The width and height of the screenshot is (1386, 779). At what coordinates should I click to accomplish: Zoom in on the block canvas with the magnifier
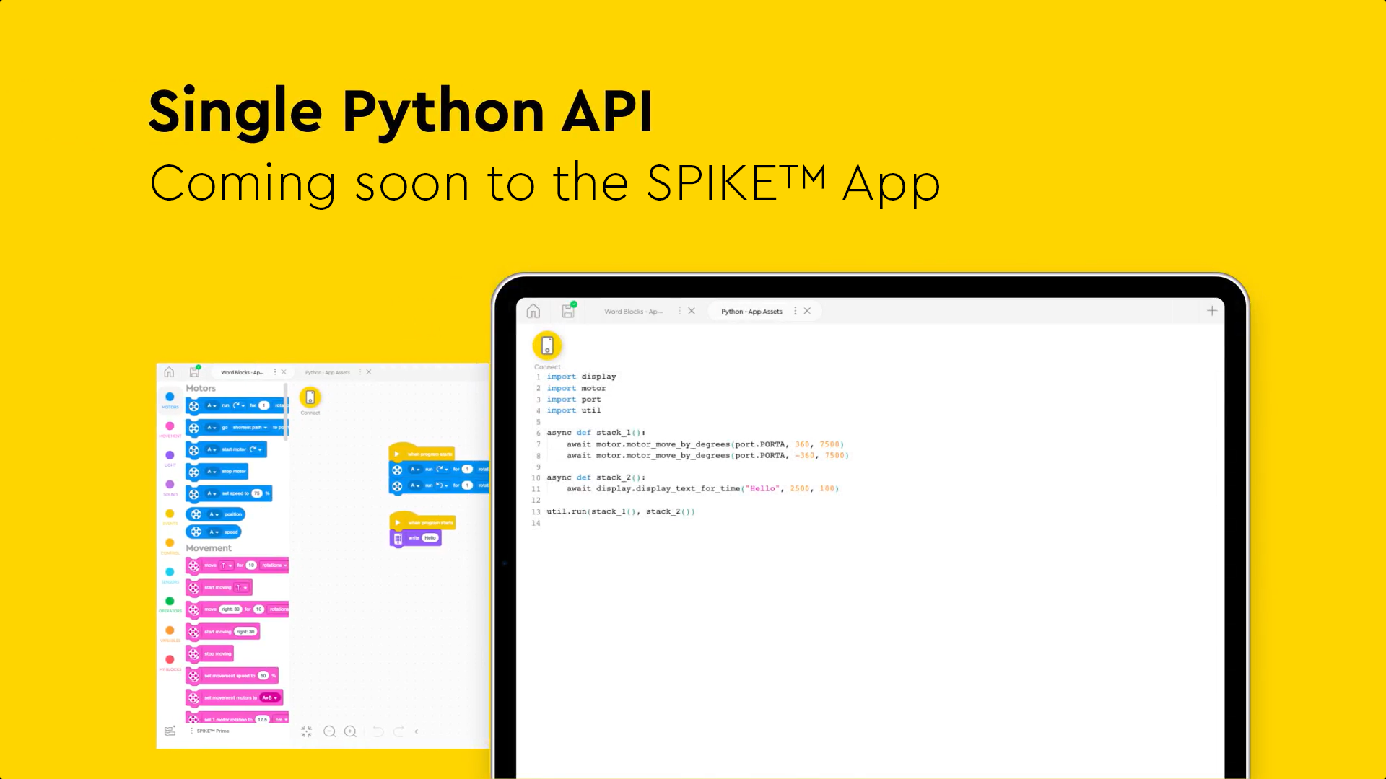(x=350, y=731)
